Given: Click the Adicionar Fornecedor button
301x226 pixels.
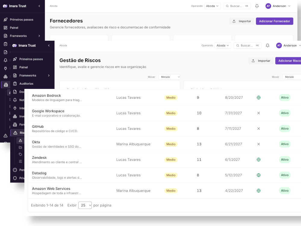Looking at the screenshot, I should point(275,21).
